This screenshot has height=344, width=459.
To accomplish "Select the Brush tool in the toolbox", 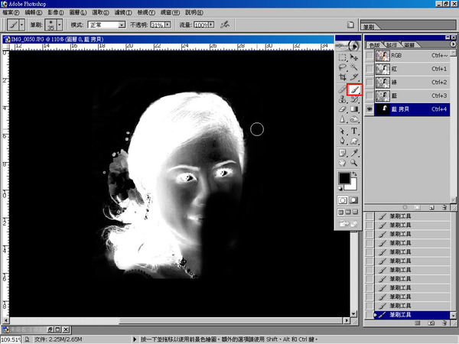I will click(x=354, y=89).
